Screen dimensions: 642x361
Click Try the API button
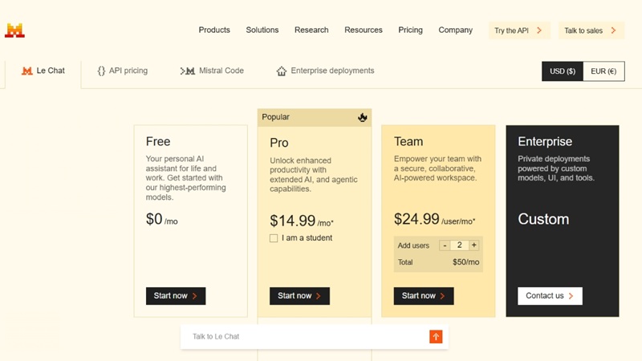click(518, 30)
